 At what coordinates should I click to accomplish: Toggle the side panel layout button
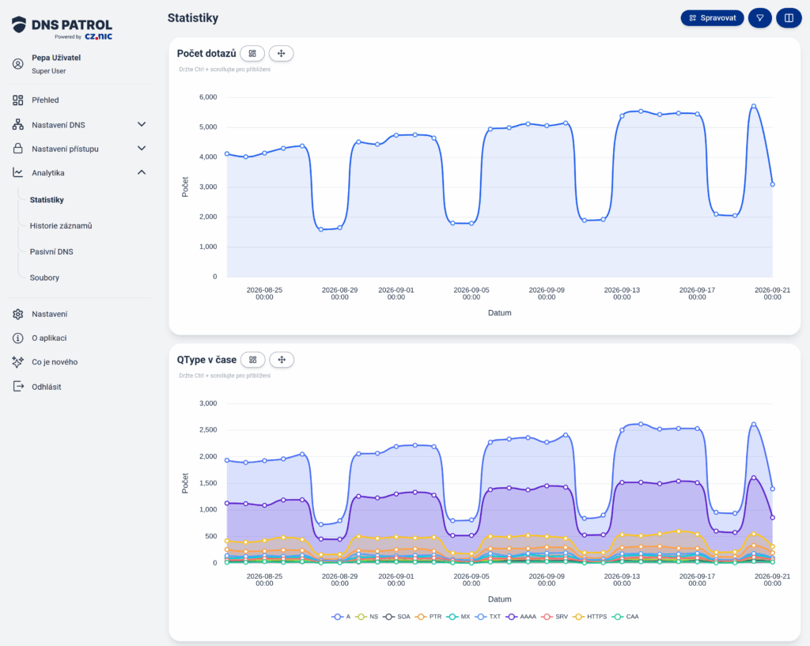[x=789, y=18]
